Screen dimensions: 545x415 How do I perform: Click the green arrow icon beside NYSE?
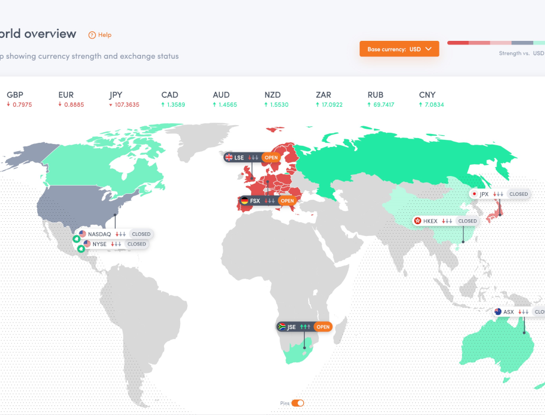click(x=81, y=249)
